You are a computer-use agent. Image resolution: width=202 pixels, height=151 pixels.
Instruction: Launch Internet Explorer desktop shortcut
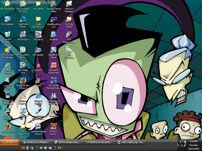tap(38, 99)
